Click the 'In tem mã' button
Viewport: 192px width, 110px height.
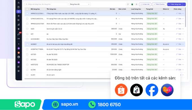point(145,4)
